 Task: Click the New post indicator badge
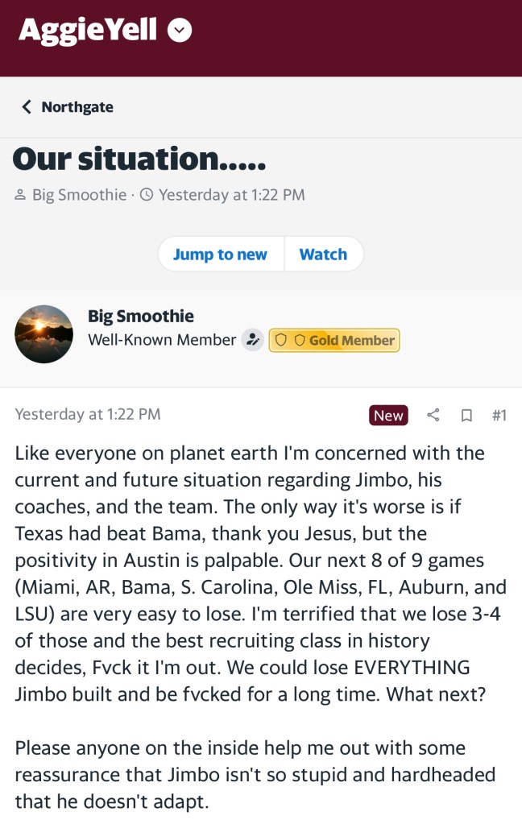pyautogui.click(x=388, y=416)
